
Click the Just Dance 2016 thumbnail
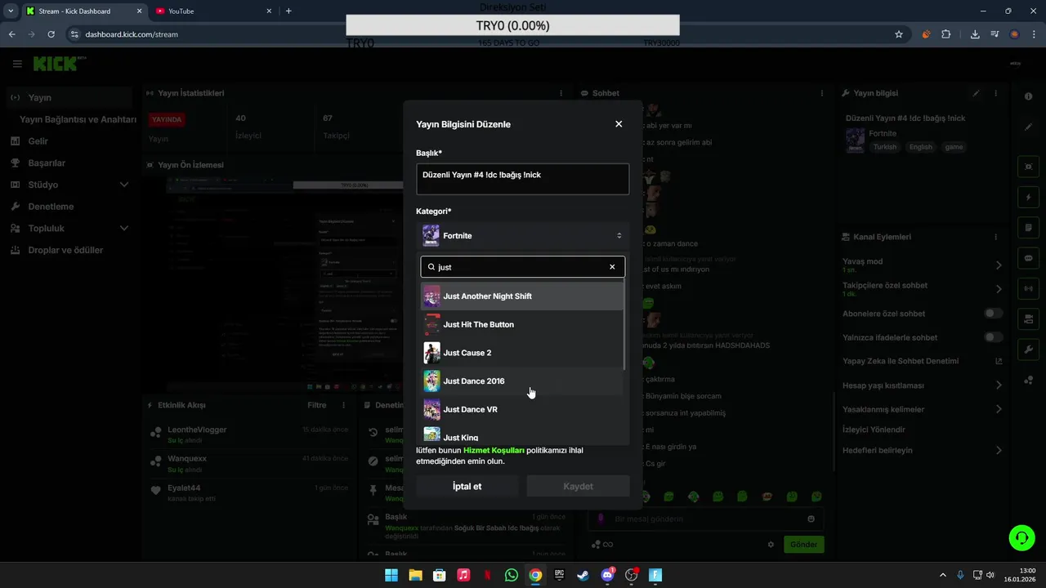[x=431, y=381]
